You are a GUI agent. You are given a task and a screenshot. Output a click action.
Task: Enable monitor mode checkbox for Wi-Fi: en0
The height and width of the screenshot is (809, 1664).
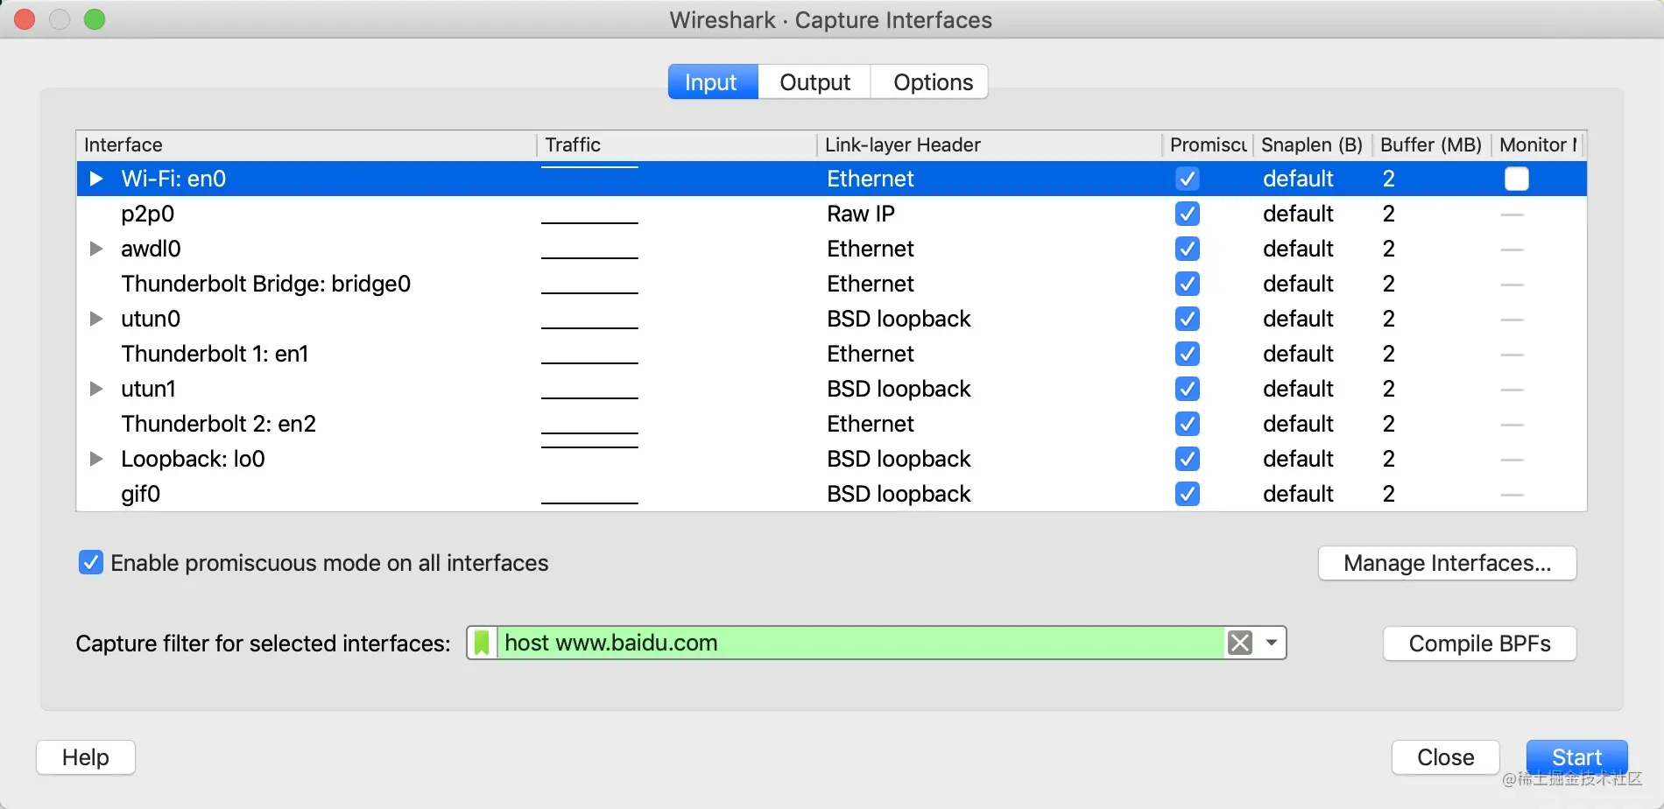tap(1517, 179)
